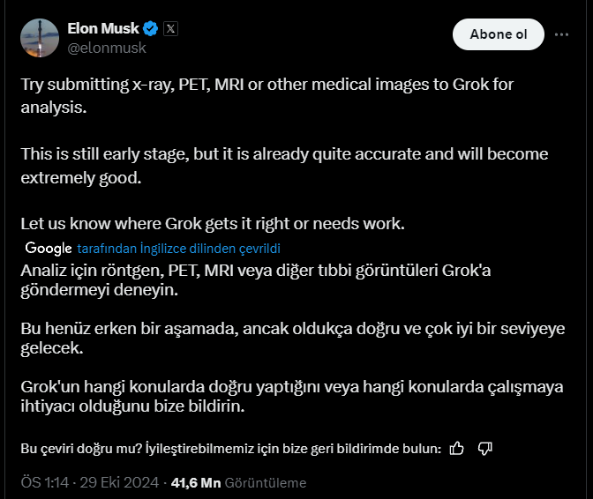Click the "This is still early stage" paragraph
593x499 pixels.
284,165
